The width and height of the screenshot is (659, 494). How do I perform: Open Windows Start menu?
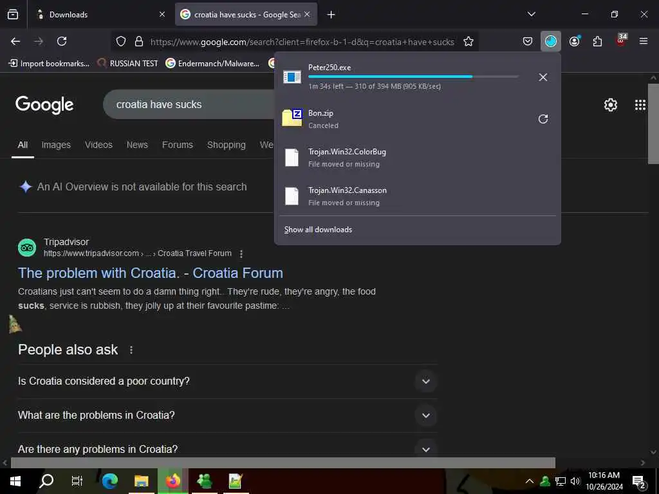point(15,481)
